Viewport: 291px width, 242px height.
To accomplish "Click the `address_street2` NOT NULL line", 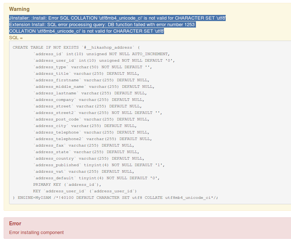I will pos(98,112).
